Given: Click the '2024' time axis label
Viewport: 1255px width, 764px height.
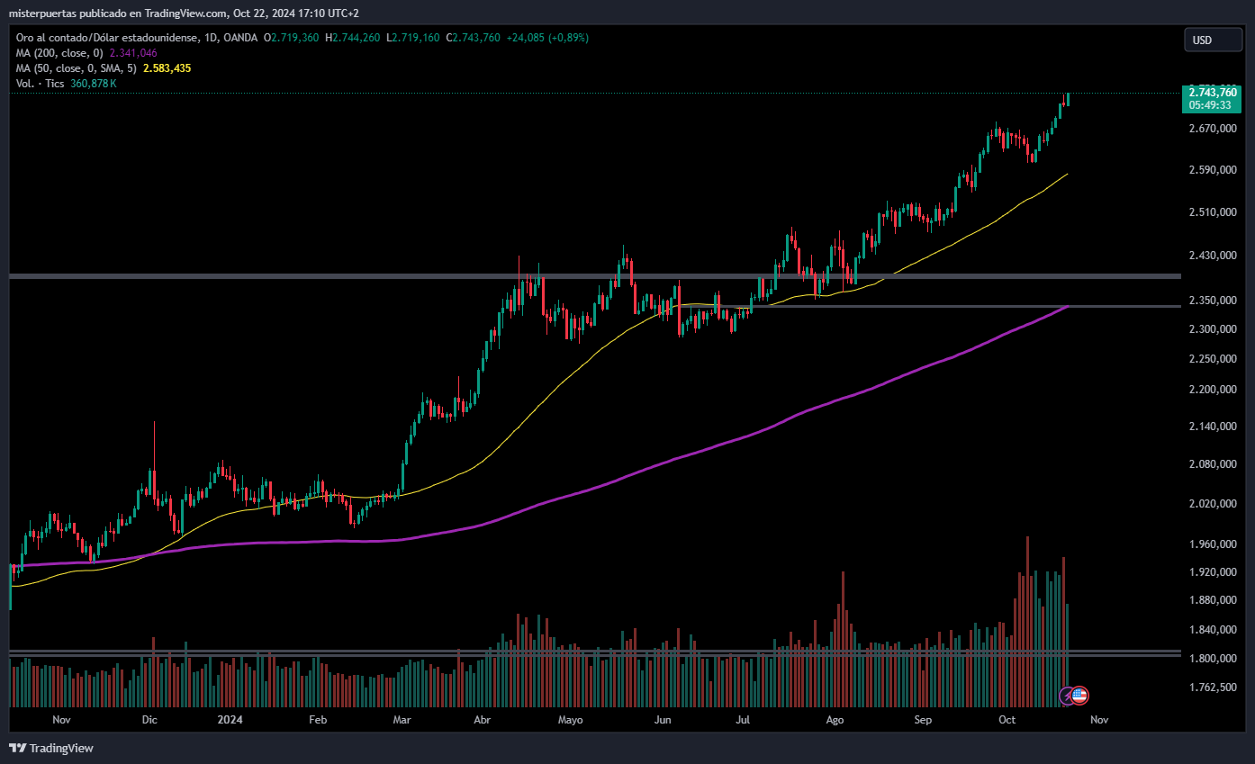Looking at the screenshot, I should pyautogui.click(x=230, y=720).
